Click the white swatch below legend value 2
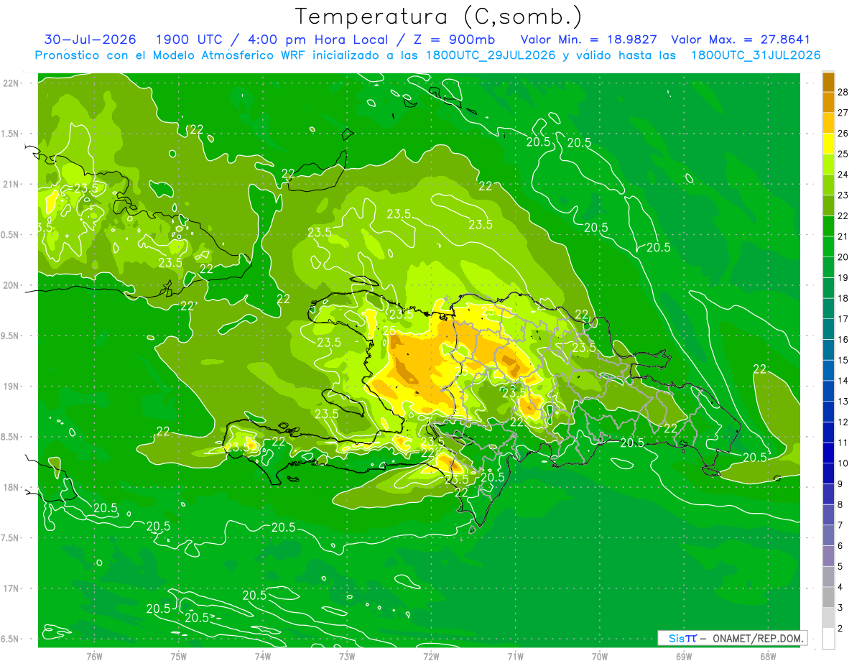 point(828,639)
